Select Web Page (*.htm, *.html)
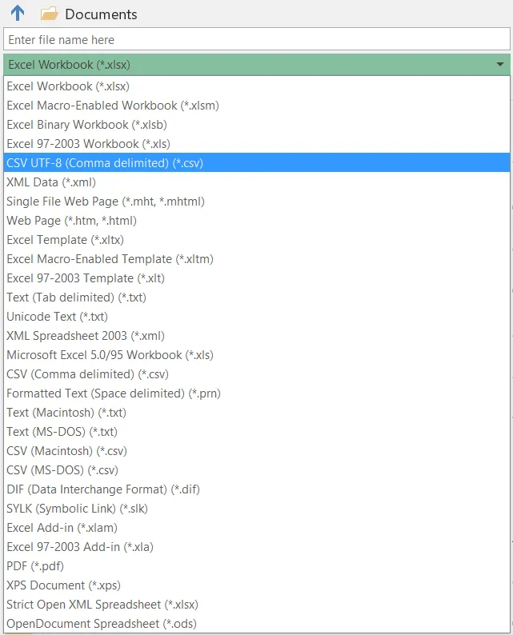Image resolution: width=513 pixels, height=635 pixels. (x=256, y=221)
